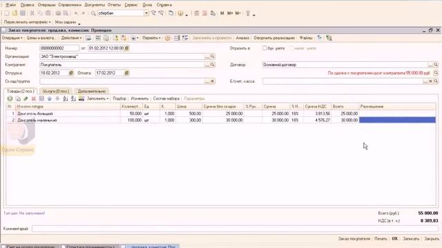Screen dimensions: 442x248
Task: Toggle the бух. учете checkbox
Action: (x=265, y=48)
